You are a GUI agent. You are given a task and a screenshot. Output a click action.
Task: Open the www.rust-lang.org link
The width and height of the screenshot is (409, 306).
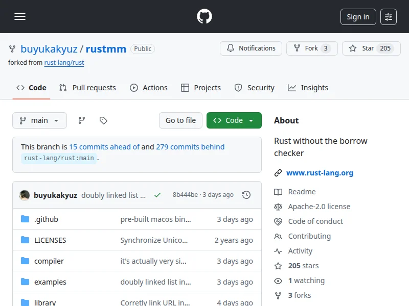[320, 173]
